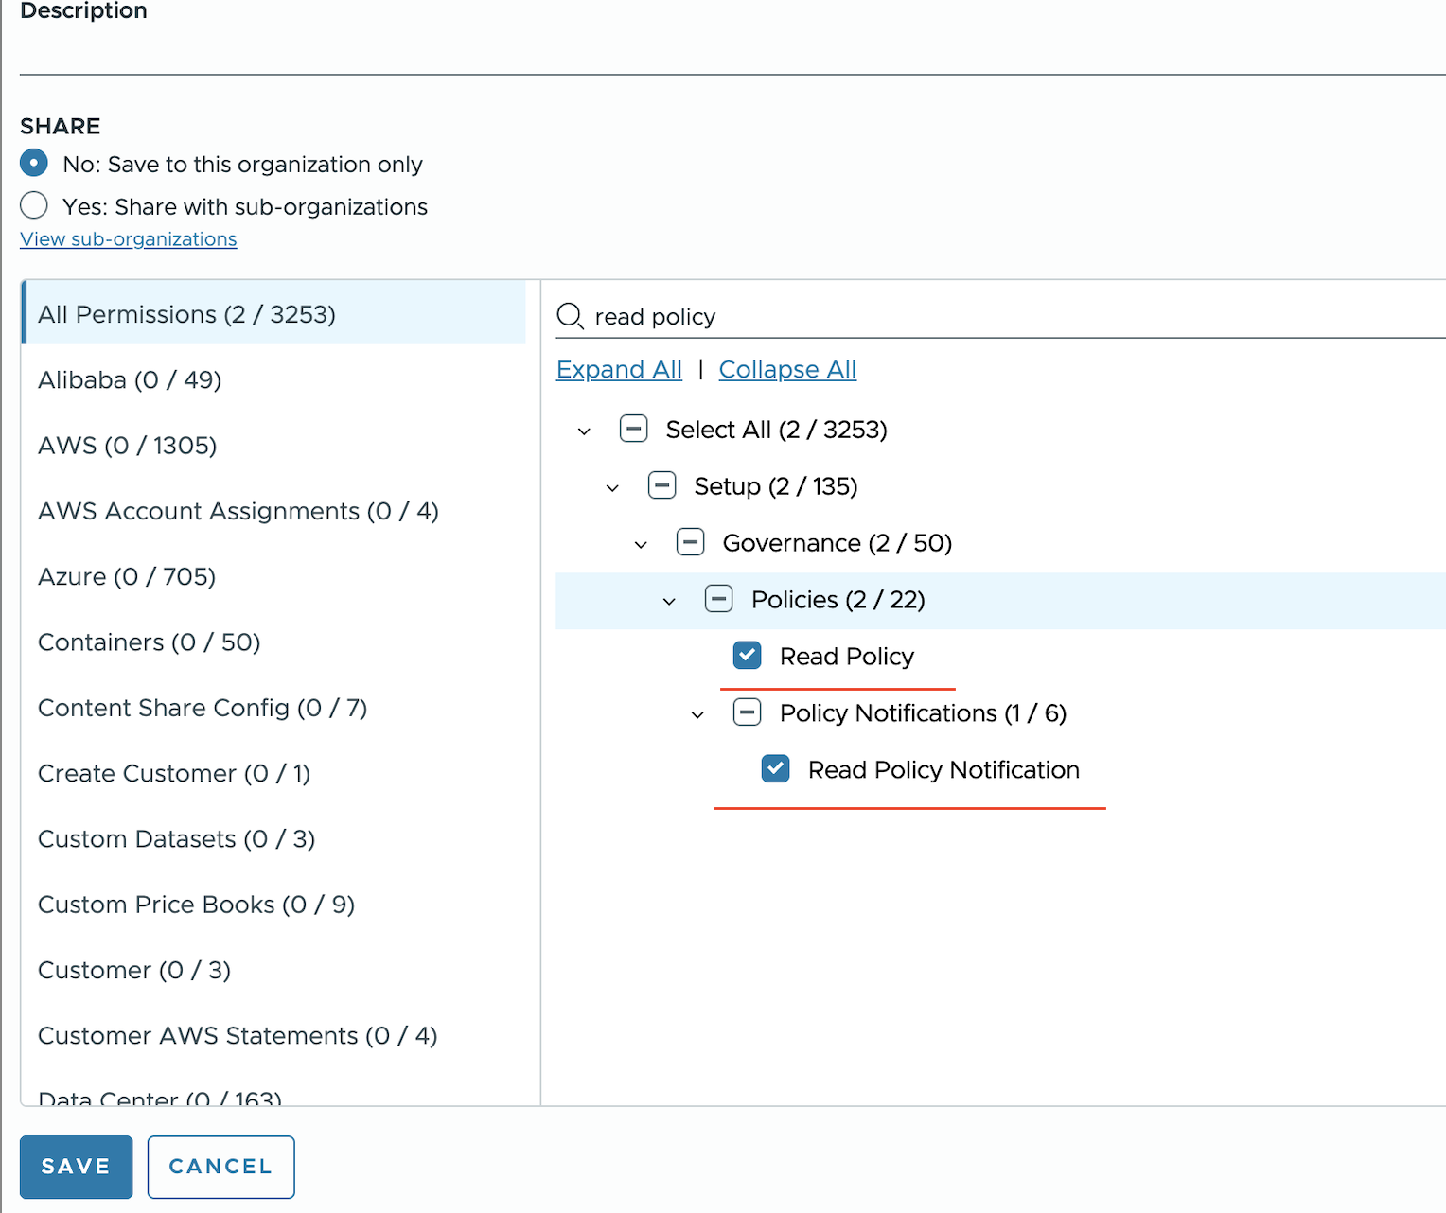Image resolution: width=1446 pixels, height=1213 pixels.
Task: Uncheck the Read Policy Notification checkbox
Action: [x=775, y=768]
